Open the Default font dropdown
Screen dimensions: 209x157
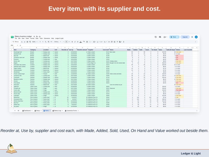click(x=58, y=42)
